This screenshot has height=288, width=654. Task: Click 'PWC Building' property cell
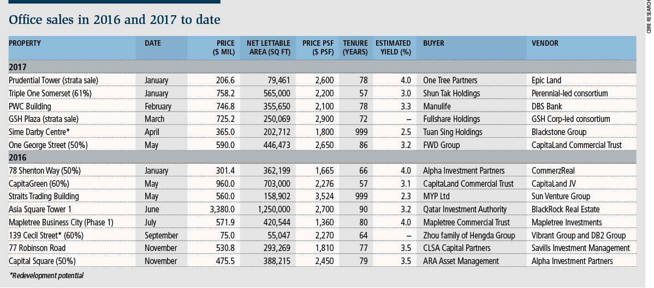tap(29, 106)
